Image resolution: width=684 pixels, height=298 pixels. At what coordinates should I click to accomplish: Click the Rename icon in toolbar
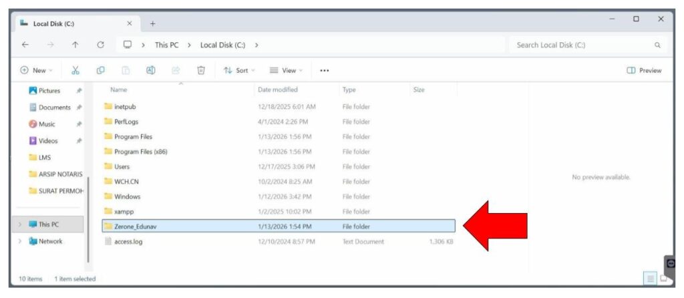point(151,70)
